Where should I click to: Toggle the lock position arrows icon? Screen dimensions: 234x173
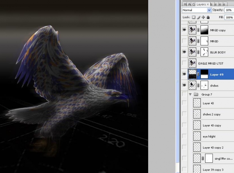tap(203, 17)
